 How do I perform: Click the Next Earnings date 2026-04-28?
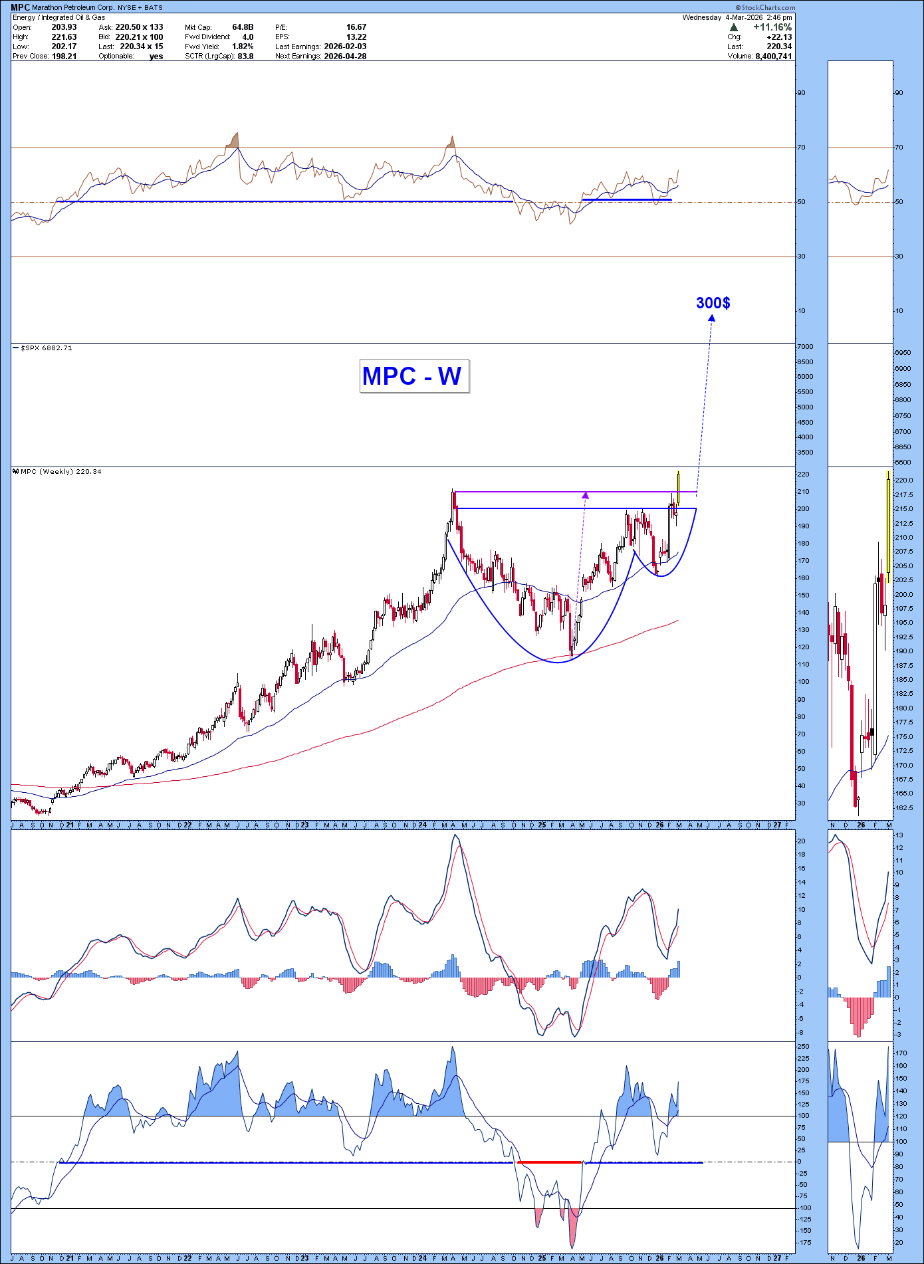tap(345, 56)
